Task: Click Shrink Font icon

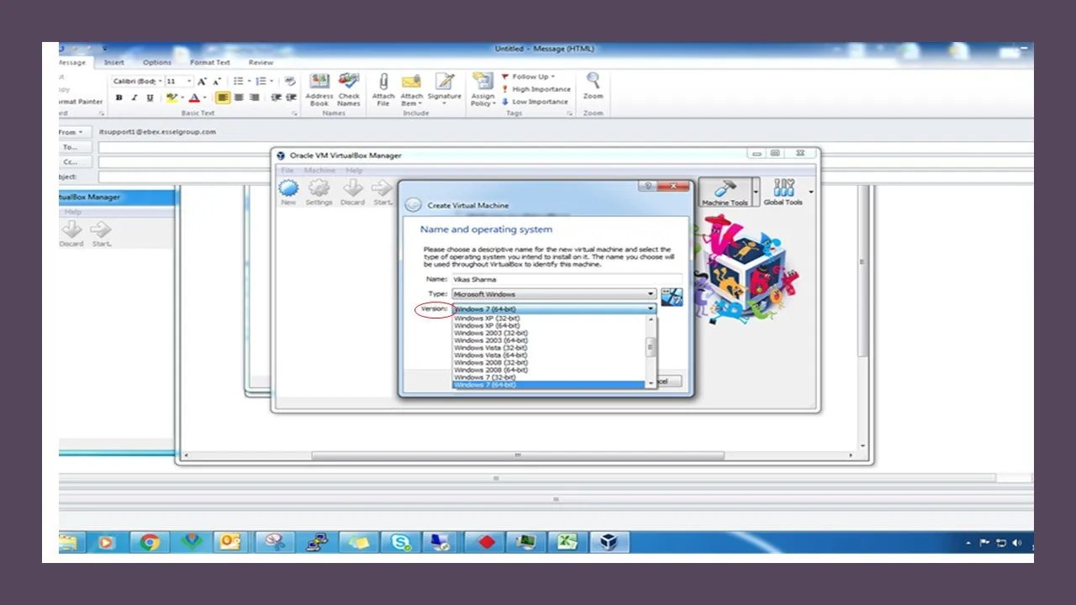Action: click(217, 82)
